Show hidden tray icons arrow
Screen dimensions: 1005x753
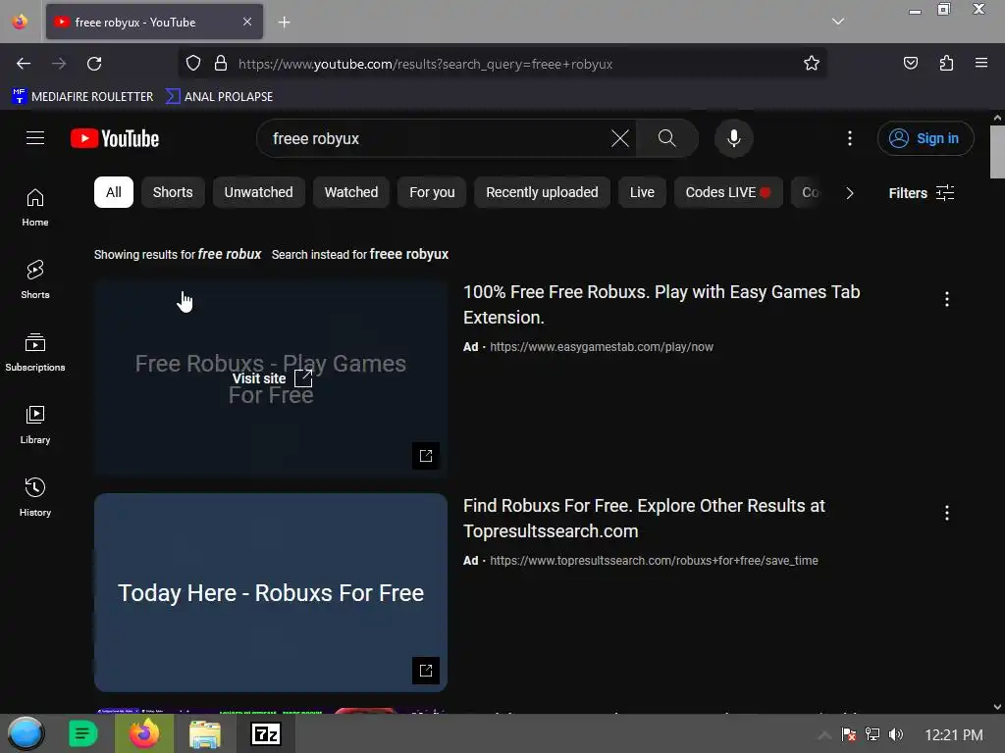(x=824, y=734)
